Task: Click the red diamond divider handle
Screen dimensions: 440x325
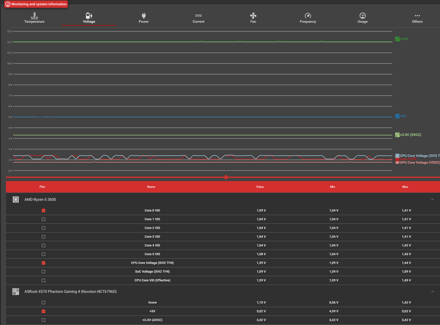Action: pyautogui.click(x=226, y=177)
